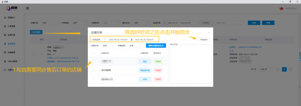
Task: Click the 时间选择 start date 2022-06-22 16:02:07
Action: 118,40
